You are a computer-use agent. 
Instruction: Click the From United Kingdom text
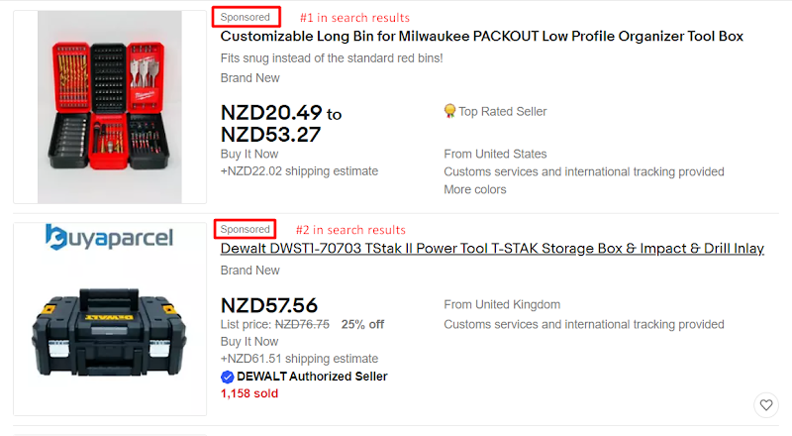click(502, 304)
